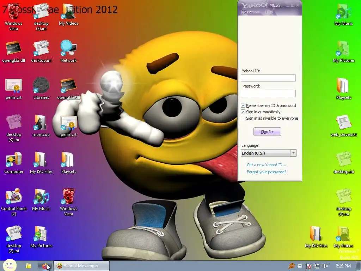Viewport: 361px width, 271px height.
Task: Open the folder icon on taskbar
Action: (28, 266)
